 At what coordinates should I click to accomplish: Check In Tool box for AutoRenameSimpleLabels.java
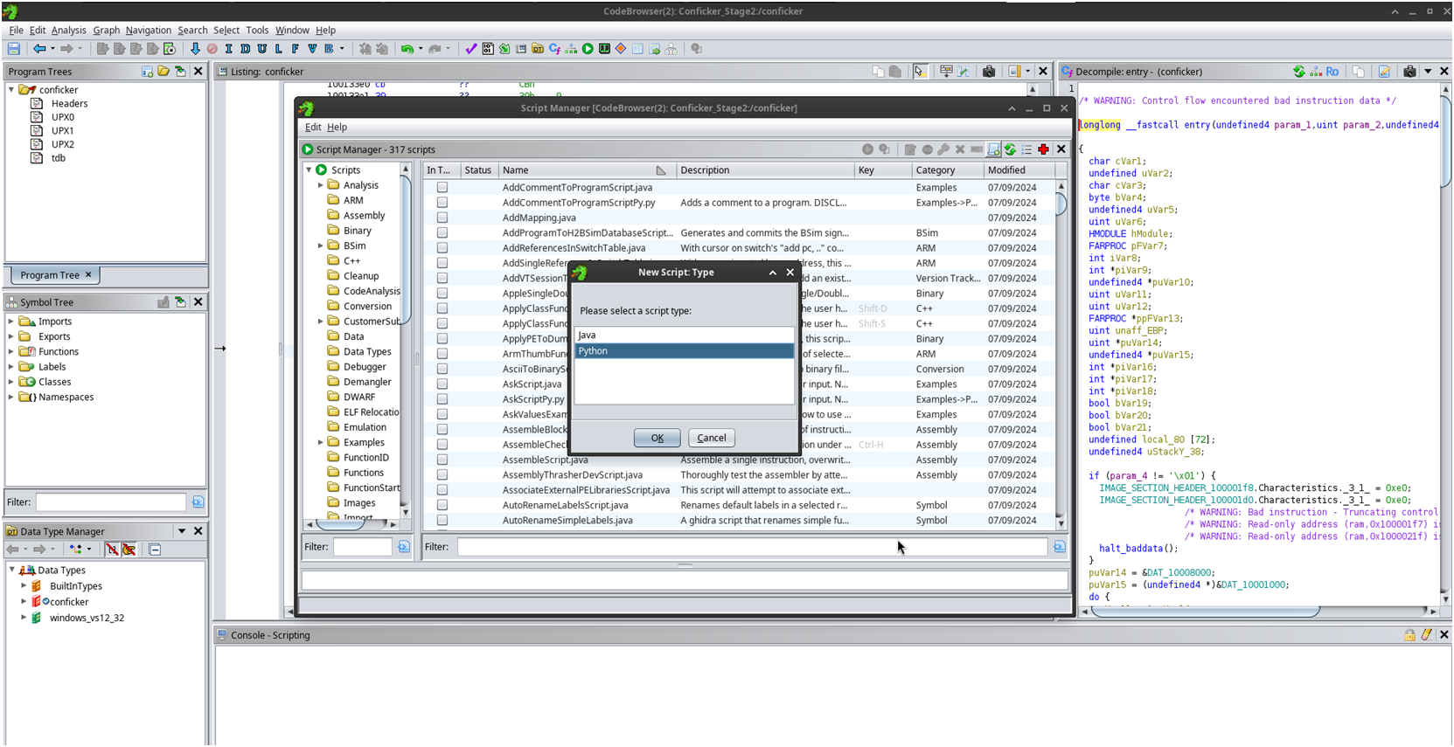pyautogui.click(x=442, y=521)
